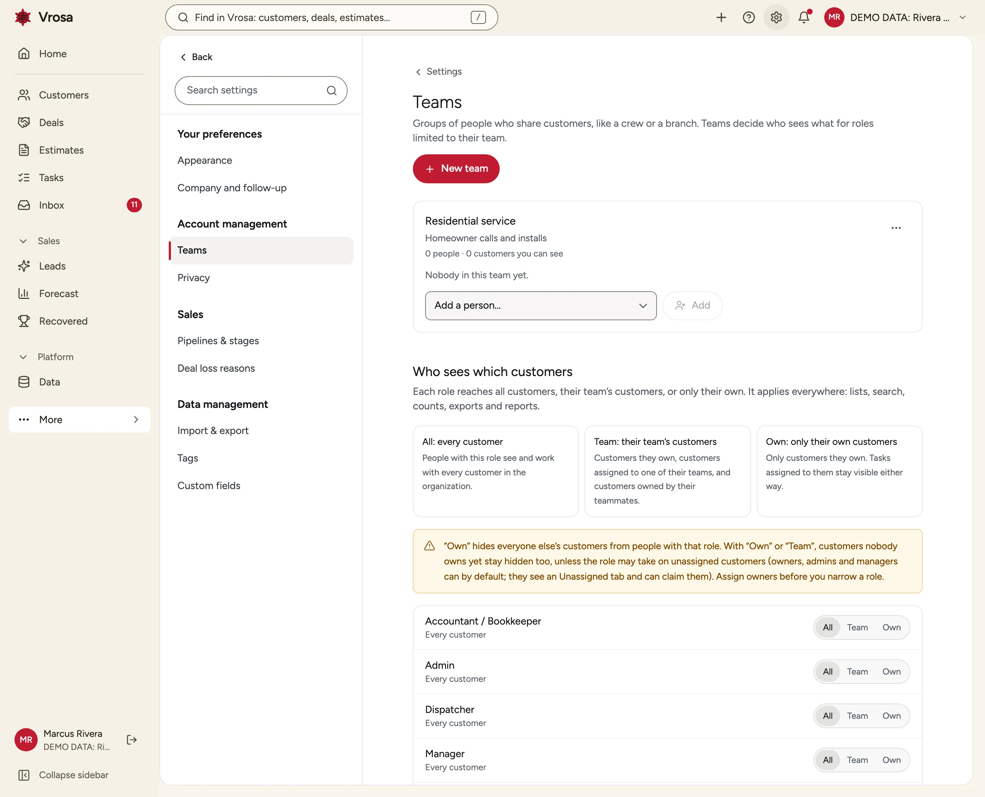Collapse the Sales section in sidebar
Image resolution: width=985 pixels, height=797 pixels.
tap(23, 241)
